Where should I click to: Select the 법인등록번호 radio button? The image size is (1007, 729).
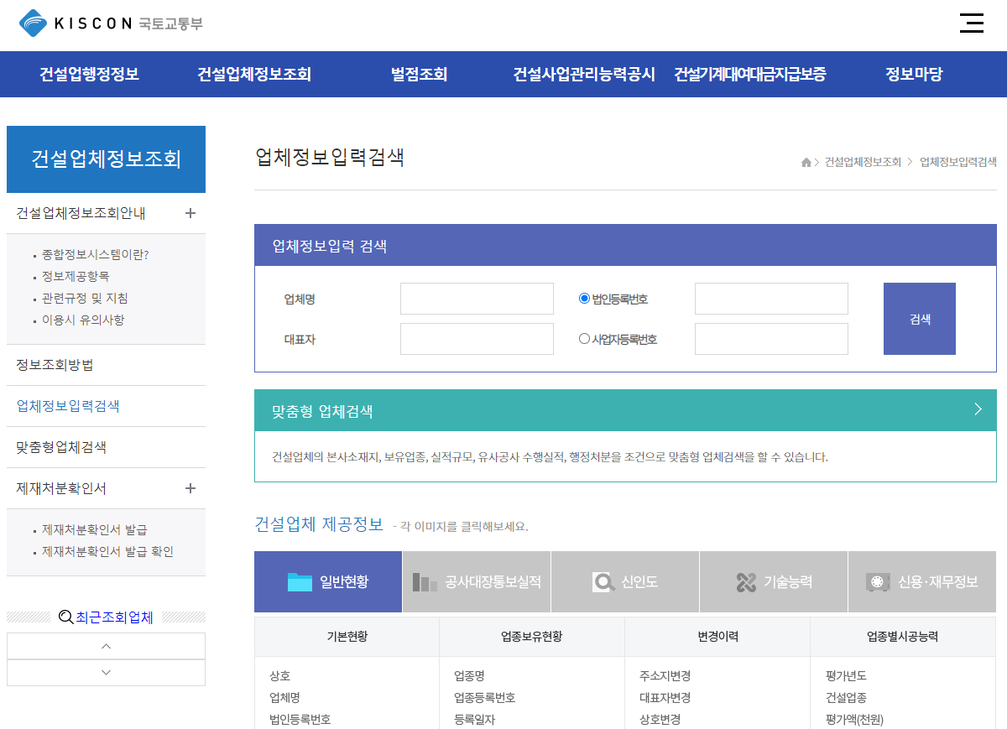click(x=585, y=299)
